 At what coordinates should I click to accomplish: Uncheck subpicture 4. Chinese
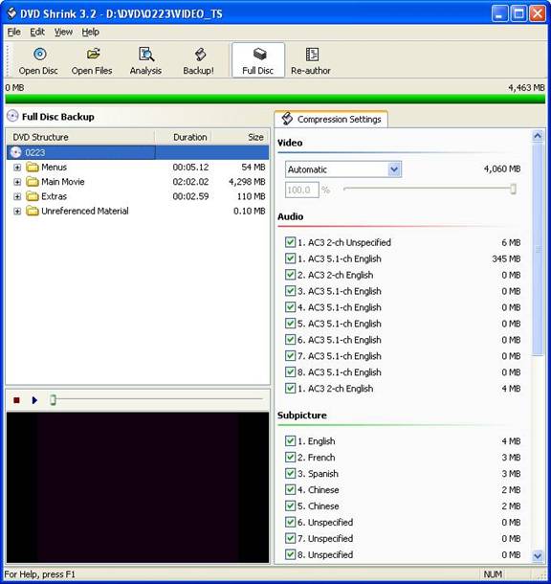(x=290, y=489)
